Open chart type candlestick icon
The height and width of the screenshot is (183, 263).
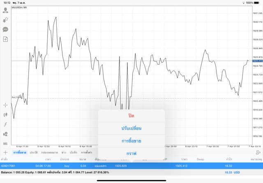(x=5, y=115)
